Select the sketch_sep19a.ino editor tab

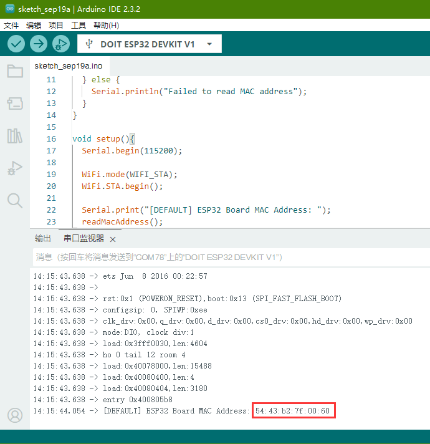[x=69, y=66]
